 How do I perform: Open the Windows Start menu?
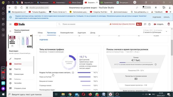[x=3, y=94]
